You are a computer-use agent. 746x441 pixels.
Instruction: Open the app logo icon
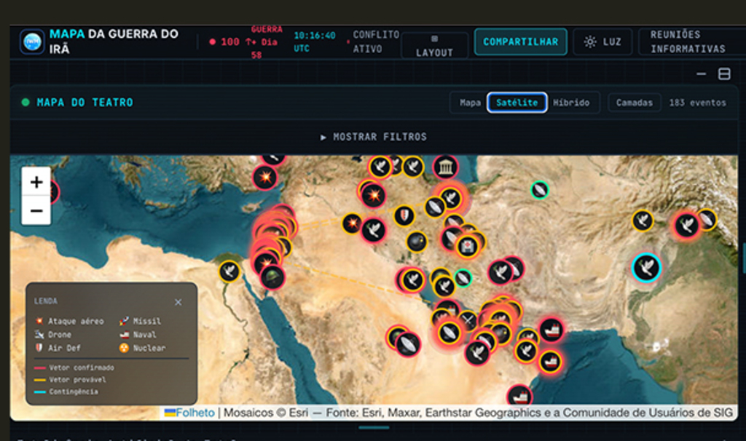click(x=32, y=41)
